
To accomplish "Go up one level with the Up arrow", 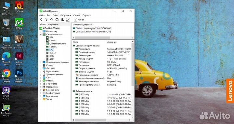I will (x=52, y=20).
